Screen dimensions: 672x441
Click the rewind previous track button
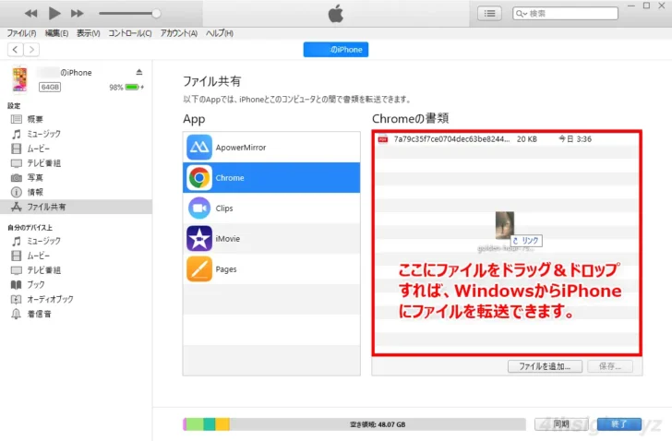(x=30, y=14)
